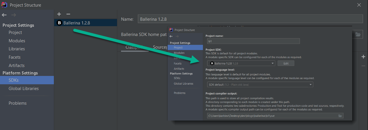Open Problems in inner window sidebar
The width and height of the screenshot is (368, 130).
(x=180, y=93)
